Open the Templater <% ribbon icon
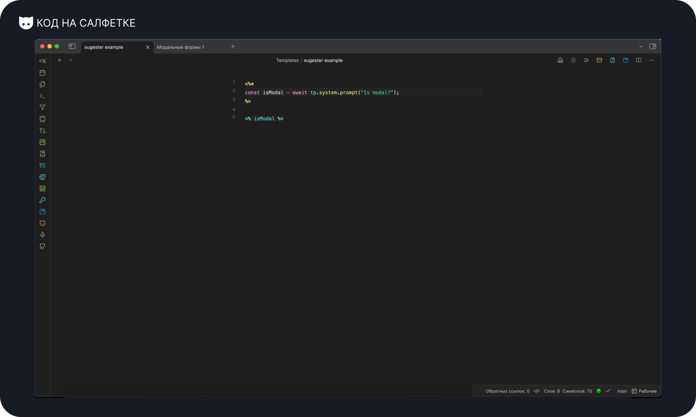The width and height of the screenshot is (696, 417). 42,61
